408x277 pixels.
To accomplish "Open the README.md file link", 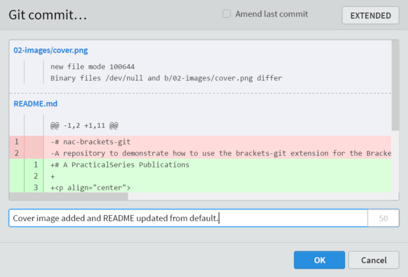I will (35, 104).
